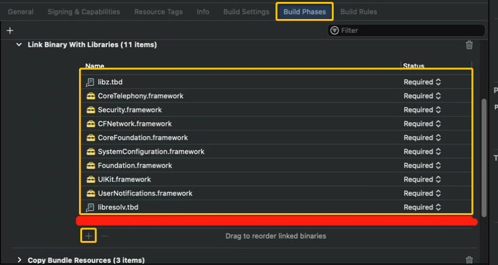Image resolution: width=498 pixels, height=265 pixels.
Task: Click the Name column header
Action: [95, 66]
